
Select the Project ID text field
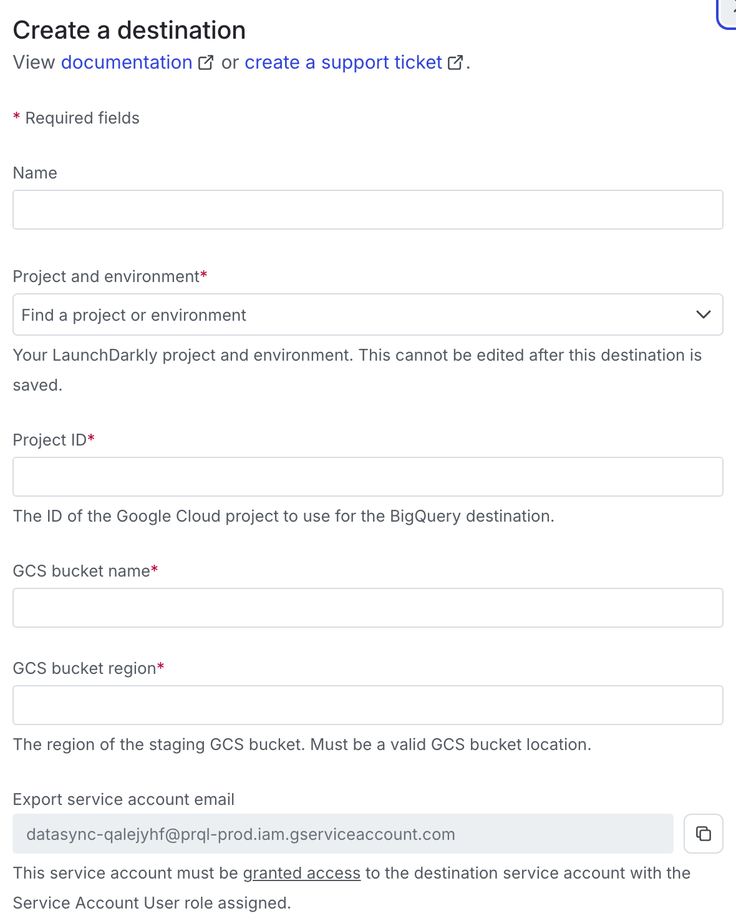tap(367, 476)
